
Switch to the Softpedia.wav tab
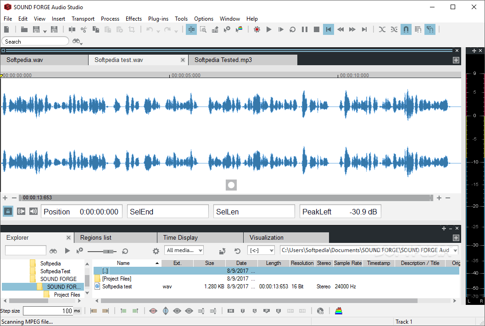44,60
